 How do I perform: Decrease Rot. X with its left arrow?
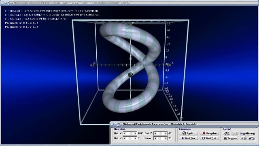coord(125,133)
